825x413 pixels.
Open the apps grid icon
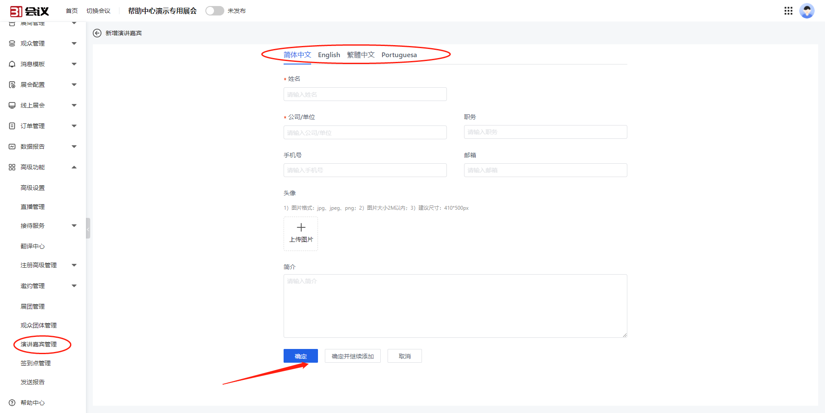click(x=788, y=11)
